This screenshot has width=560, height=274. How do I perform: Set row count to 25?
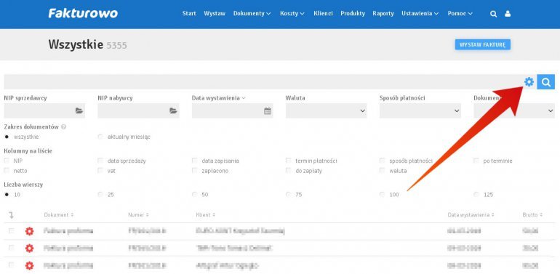(100, 195)
